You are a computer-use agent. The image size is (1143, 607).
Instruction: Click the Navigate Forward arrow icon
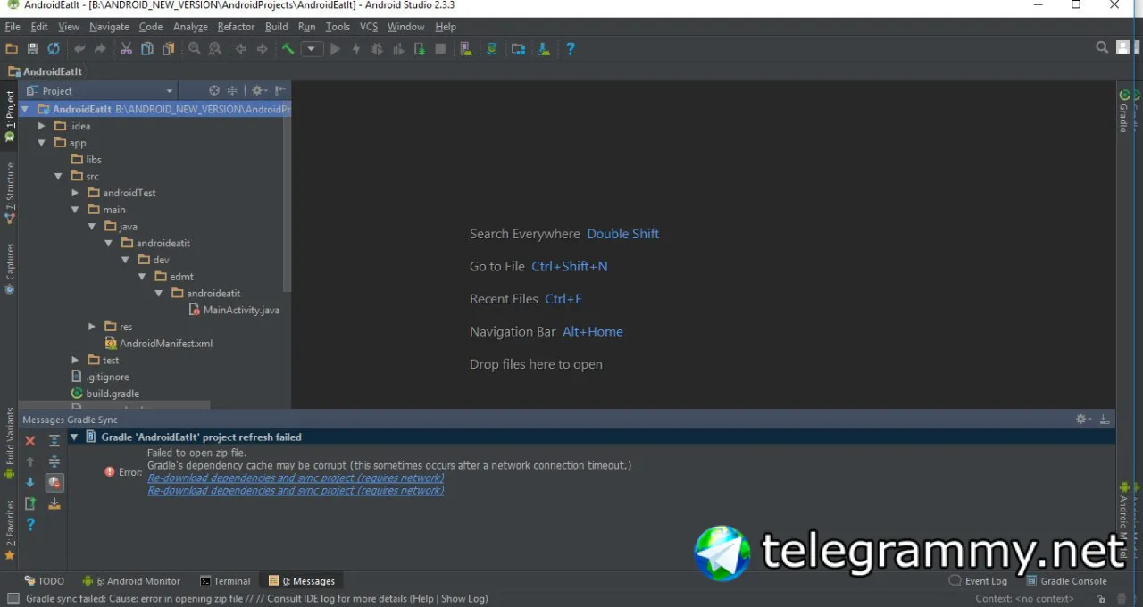(263, 49)
